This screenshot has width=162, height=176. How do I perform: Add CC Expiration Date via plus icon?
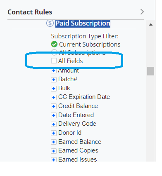tap(54, 97)
